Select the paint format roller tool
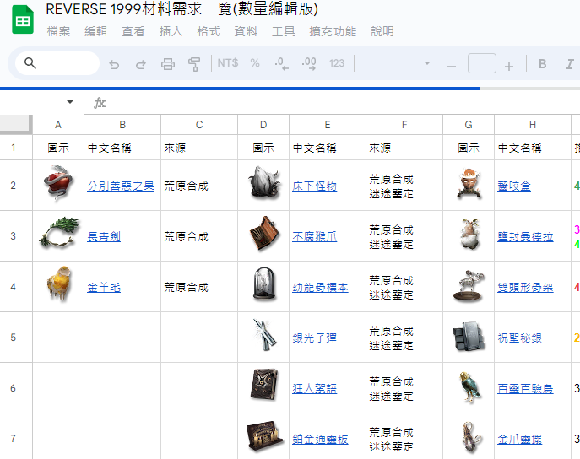The image size is (580, 459). (x=194, y=64)
